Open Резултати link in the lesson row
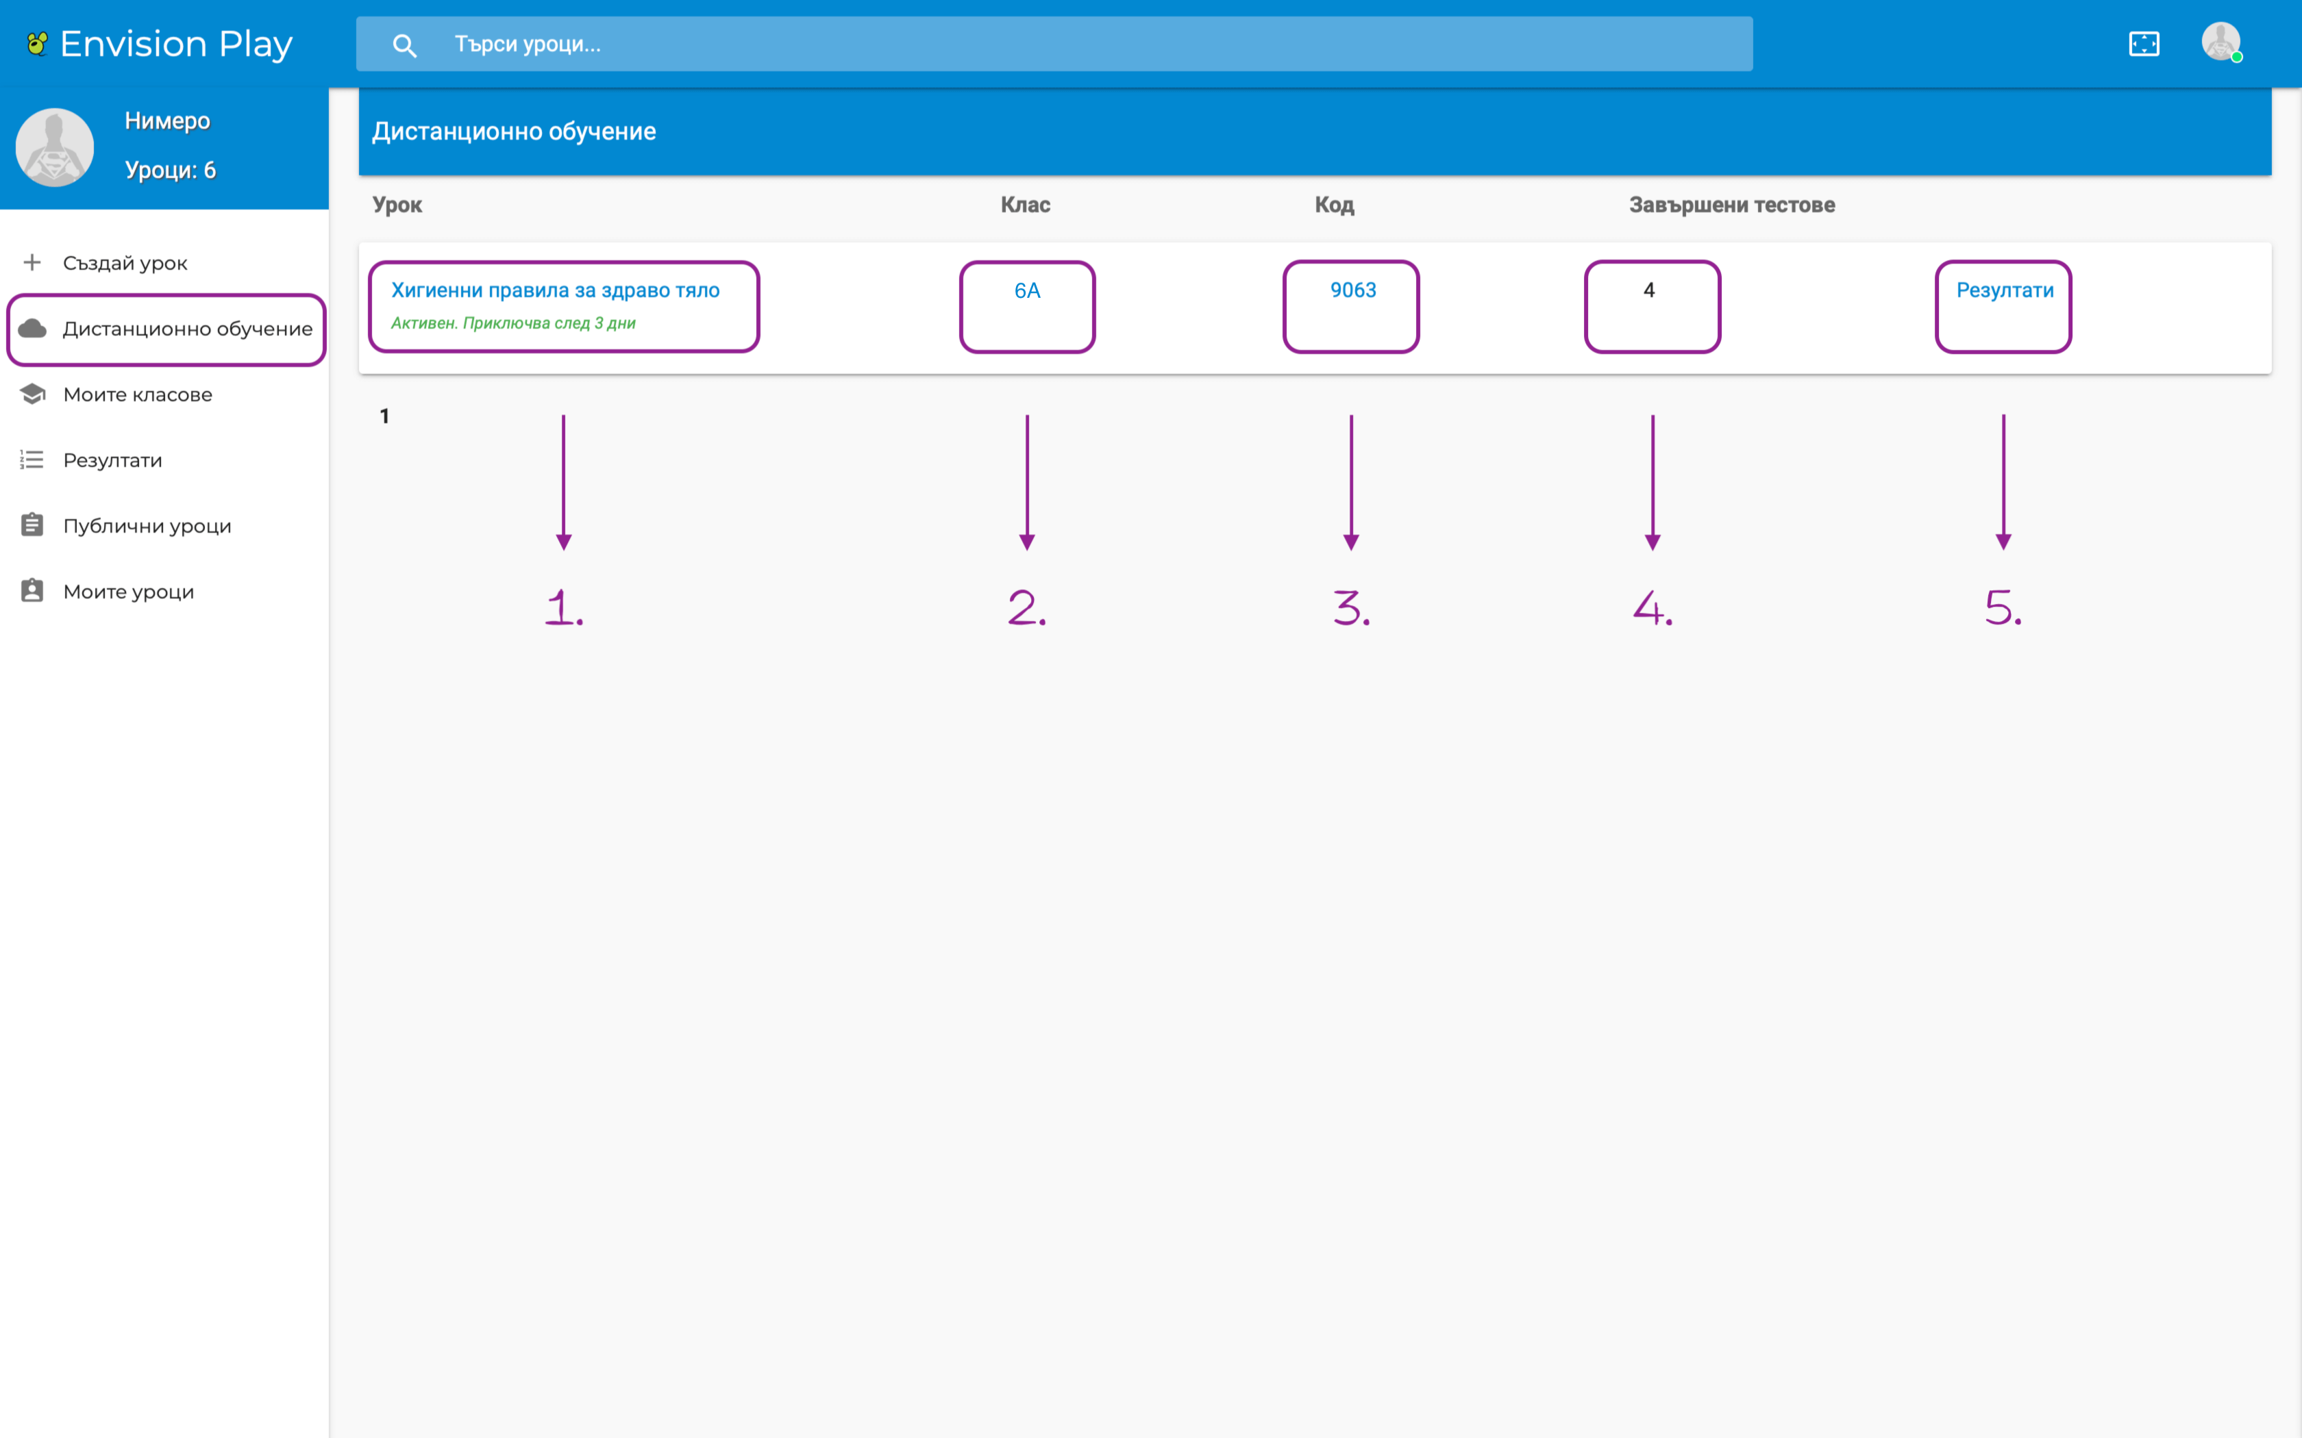2302x1438 pixels. click(x=2004, y=290)
